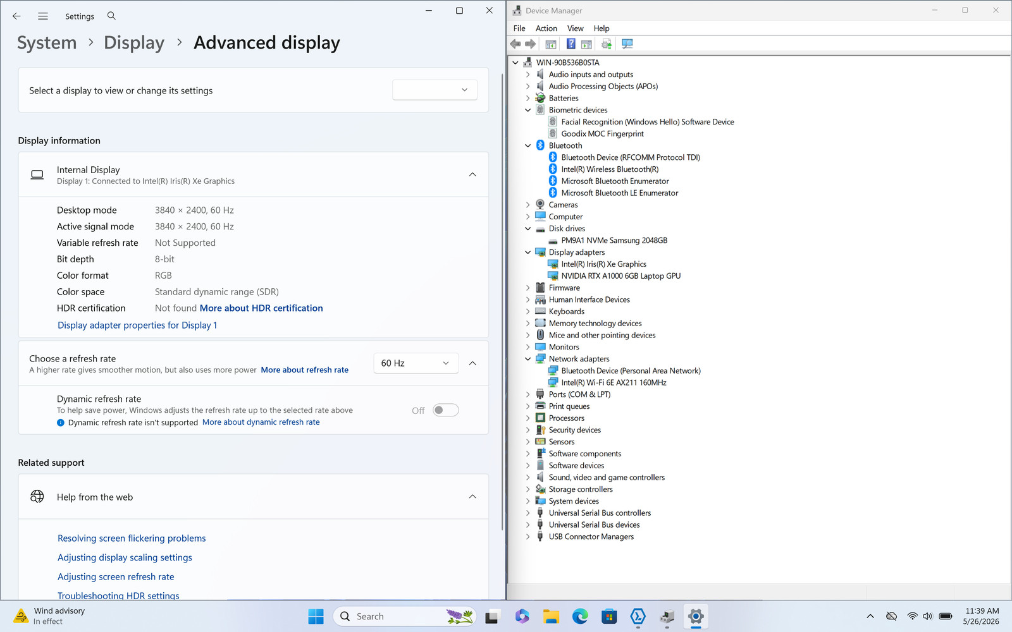Click the Windows Start button
The image size is (1012, 632).
click(x=316, y=616)
